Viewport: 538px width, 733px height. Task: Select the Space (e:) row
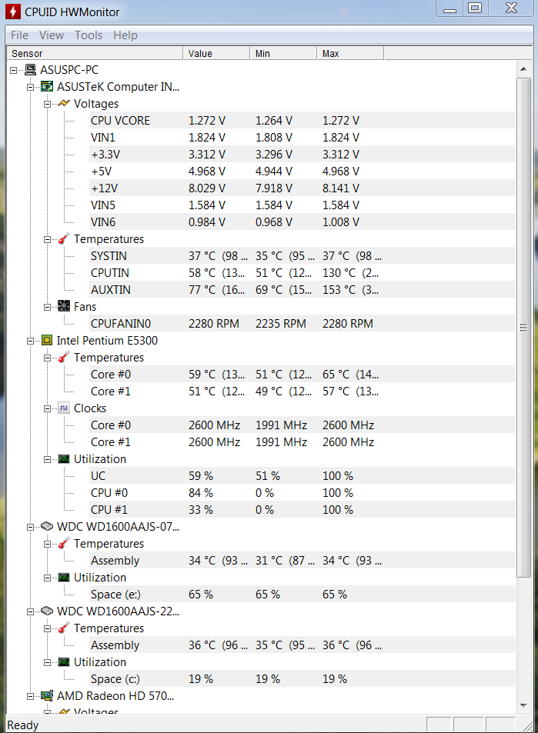click(302, 594)
